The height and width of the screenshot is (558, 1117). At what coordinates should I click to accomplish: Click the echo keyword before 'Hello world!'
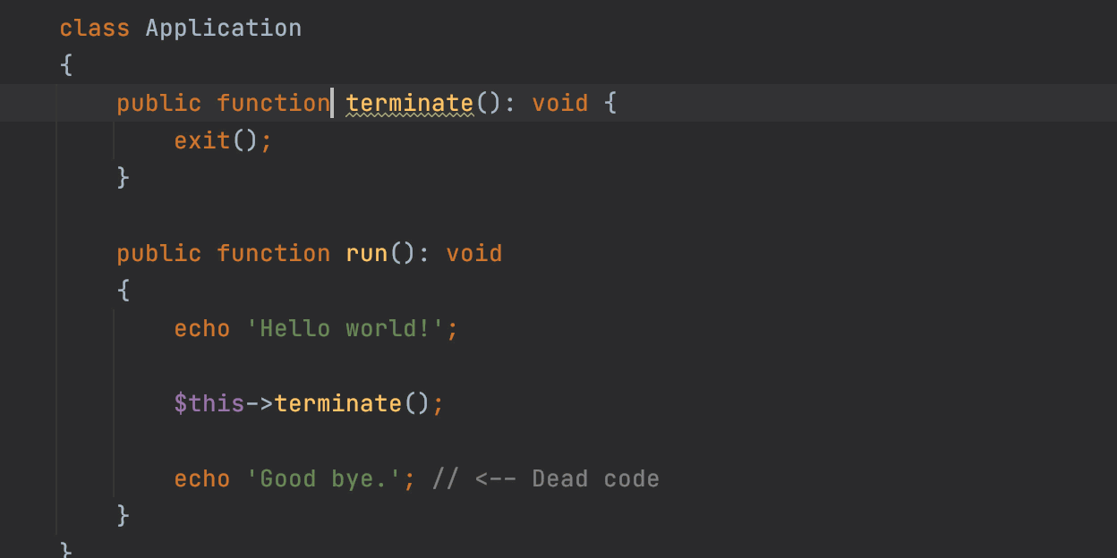(x=201, y=329)
